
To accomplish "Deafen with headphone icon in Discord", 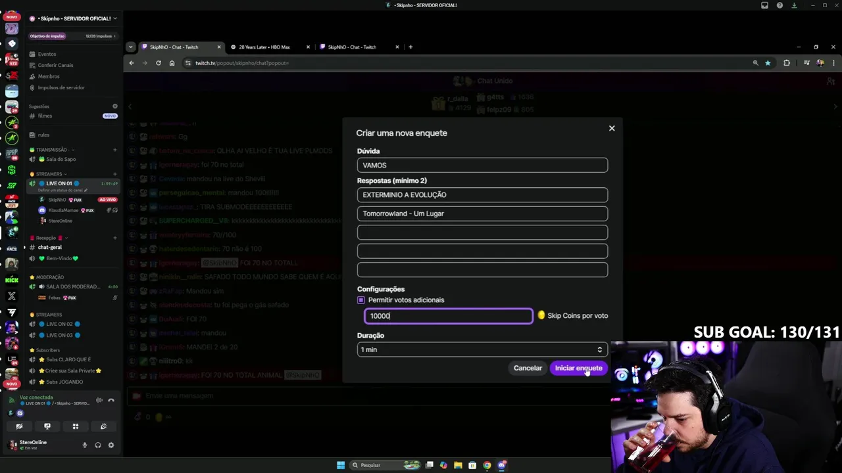I will tap(98, 445).
